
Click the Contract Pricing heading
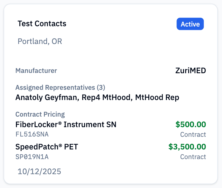click(x=40, y=114)
